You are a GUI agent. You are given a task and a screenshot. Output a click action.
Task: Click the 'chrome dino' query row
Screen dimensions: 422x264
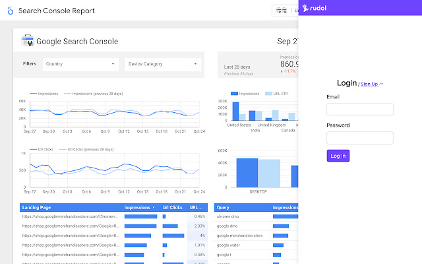256,216
